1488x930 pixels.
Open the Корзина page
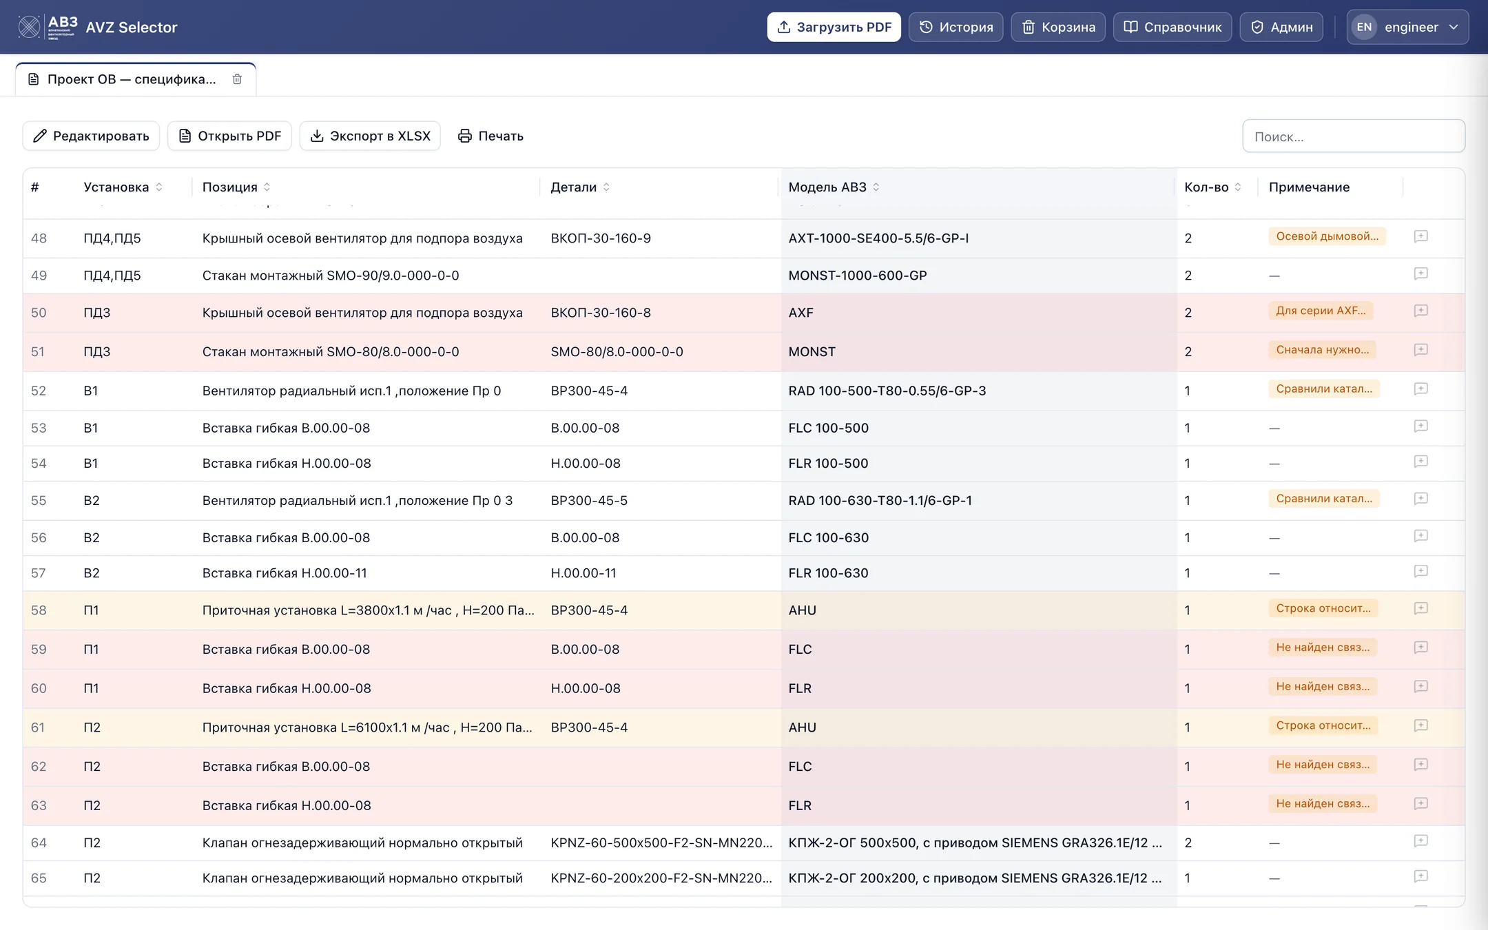click(1058, 27)
